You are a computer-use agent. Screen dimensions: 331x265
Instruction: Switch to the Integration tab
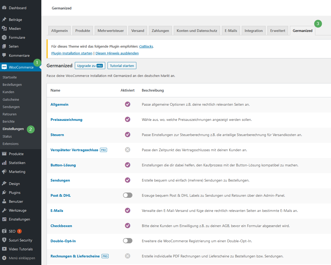click(x=254, y=31)
